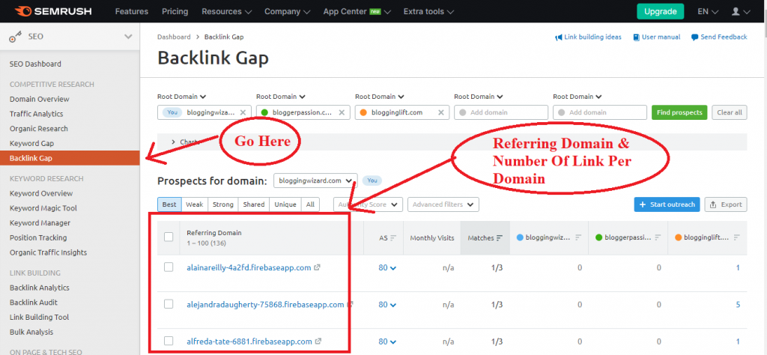
Task: Click the User manual book icon
Action: [x=636, y=37]
